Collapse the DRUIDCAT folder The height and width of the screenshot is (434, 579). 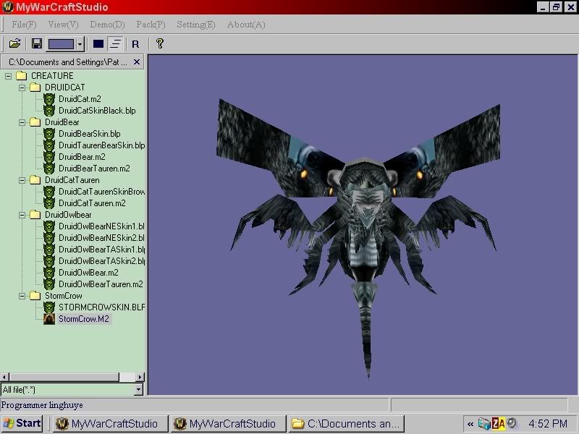coord(22,88)
